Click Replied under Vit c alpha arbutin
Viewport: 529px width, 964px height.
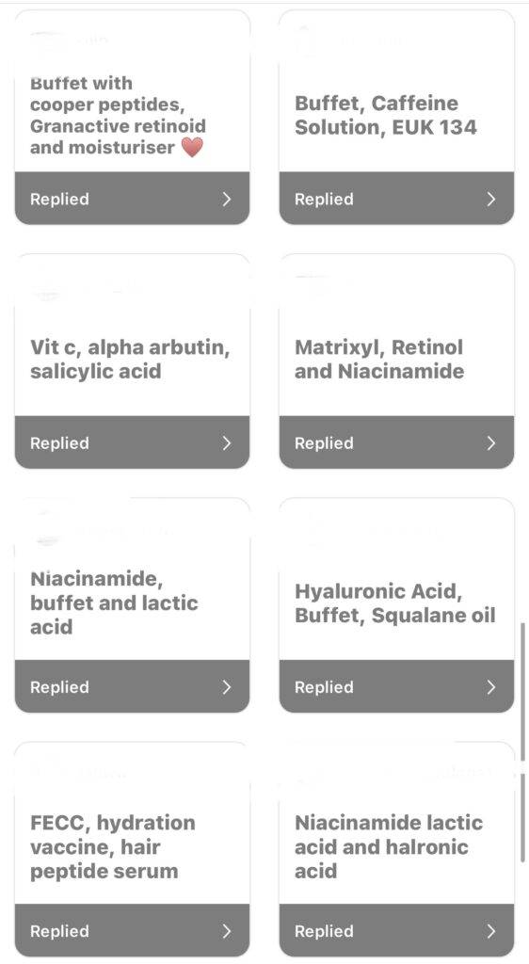tap(59, 443)
